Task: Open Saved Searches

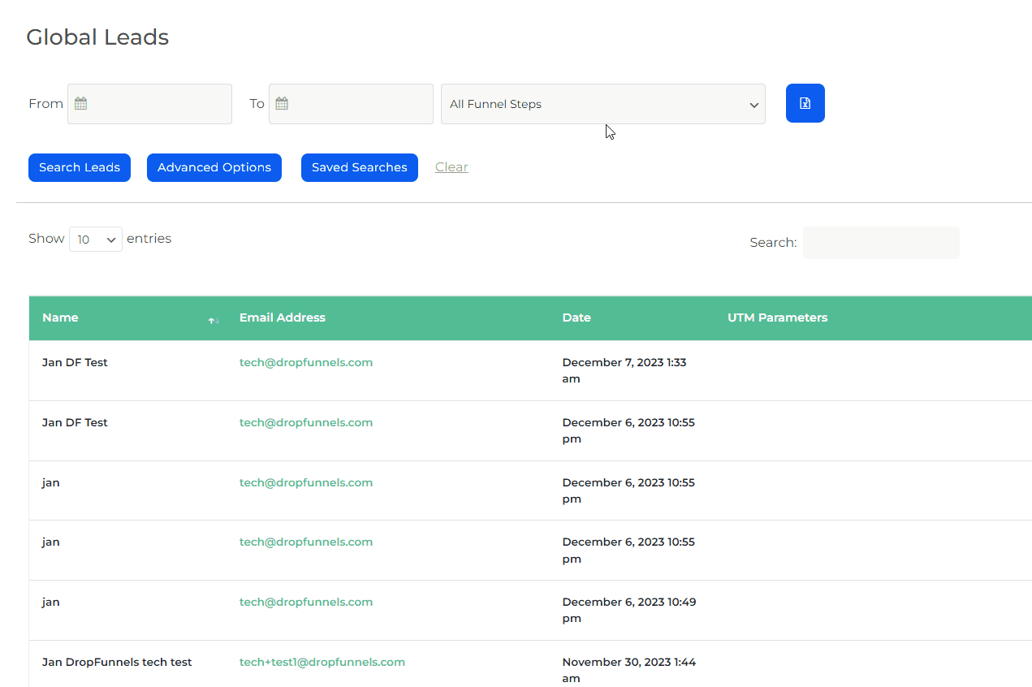Action: point(359,167)
